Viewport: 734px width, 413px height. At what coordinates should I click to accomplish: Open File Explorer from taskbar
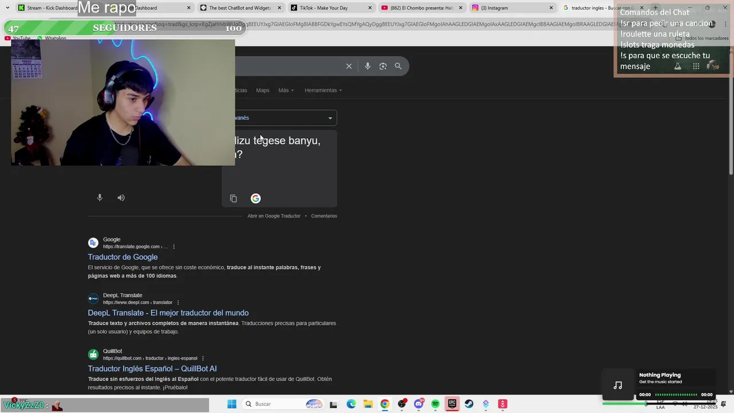tap(368, 404)
